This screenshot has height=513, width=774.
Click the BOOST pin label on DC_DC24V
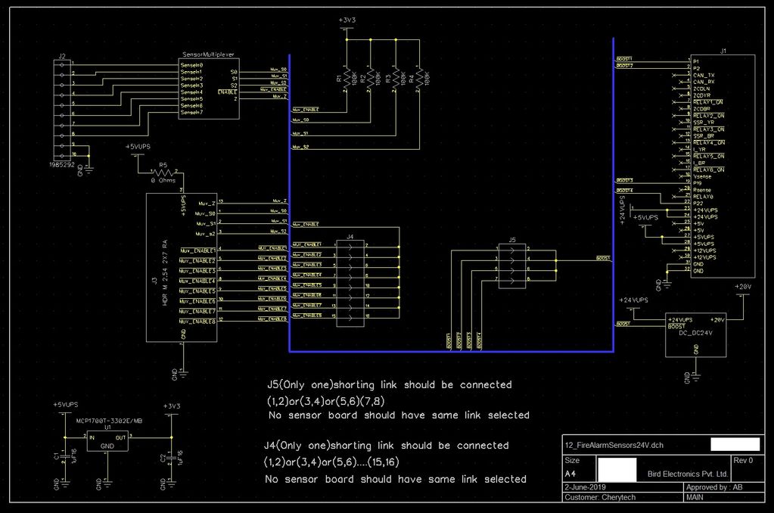coord(676,326)
